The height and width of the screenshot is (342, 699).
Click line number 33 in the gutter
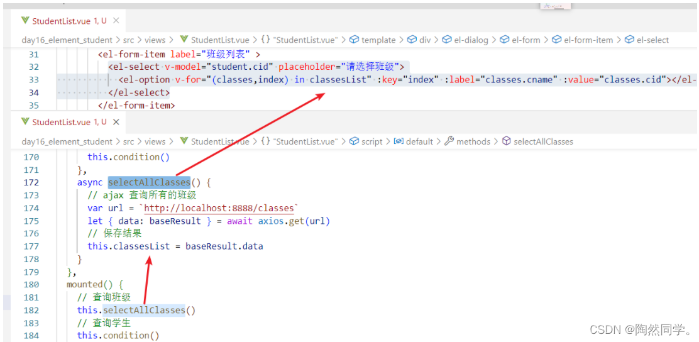coord(34,80)
